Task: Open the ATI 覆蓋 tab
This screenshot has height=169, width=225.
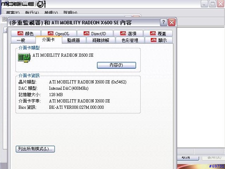Action: [x=158, y=33]
